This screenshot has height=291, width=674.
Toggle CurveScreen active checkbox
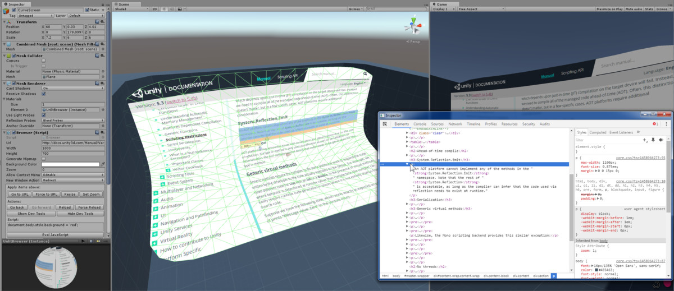pyautogui.click(x=14, y=10)
